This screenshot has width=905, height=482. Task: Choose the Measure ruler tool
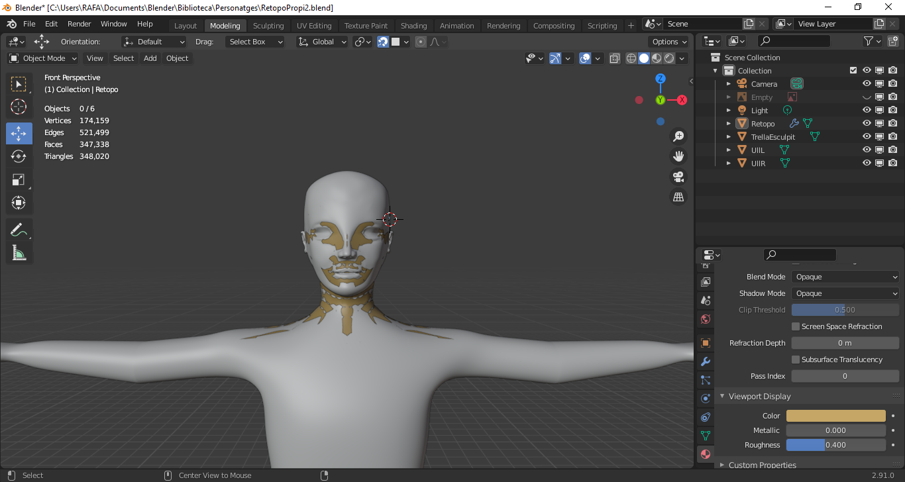(19, 253)
